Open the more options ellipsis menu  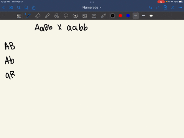pos(180,8)
